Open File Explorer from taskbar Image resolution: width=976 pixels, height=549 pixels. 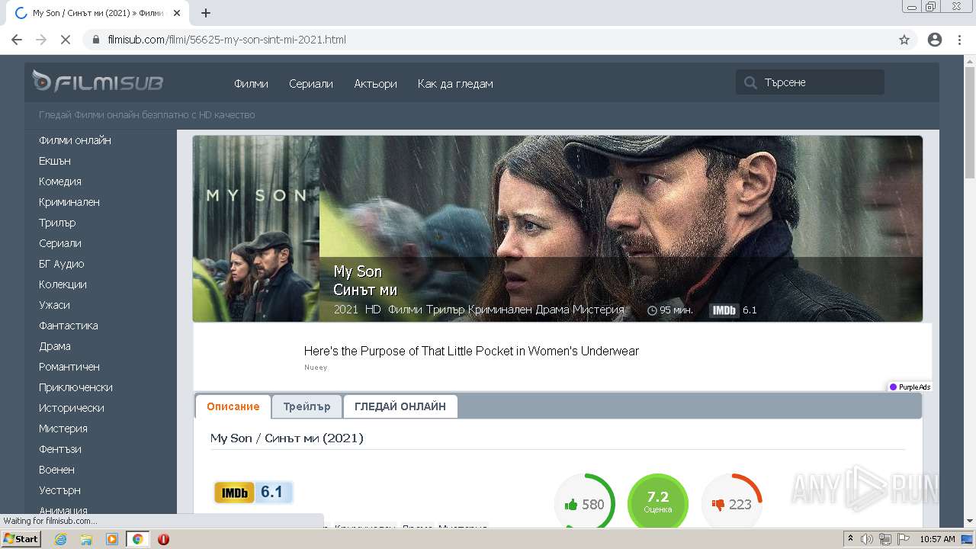[x=86, y=539]
